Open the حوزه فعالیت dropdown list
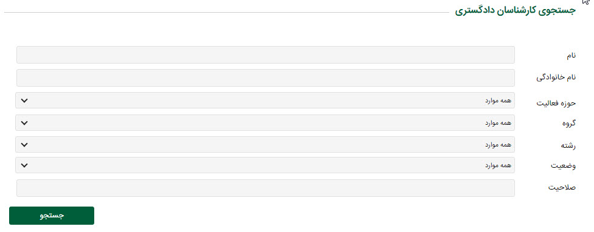The width and height of the screenshot is (594, 232). (265, 101)
